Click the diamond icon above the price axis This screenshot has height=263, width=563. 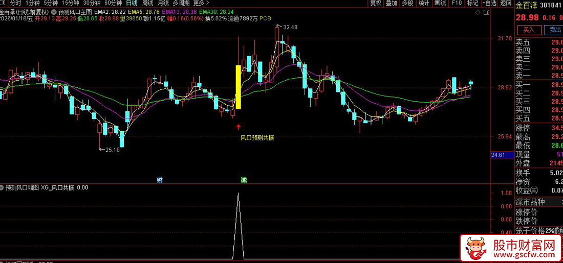click(478, 13)
